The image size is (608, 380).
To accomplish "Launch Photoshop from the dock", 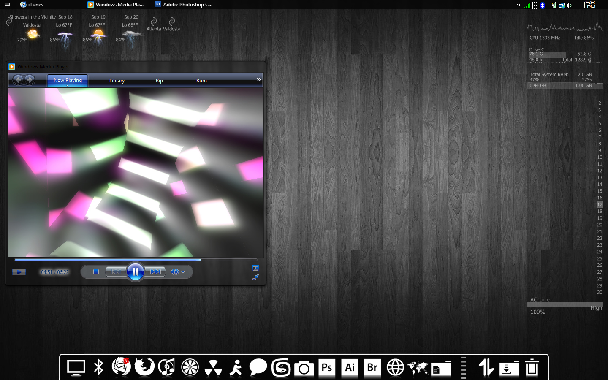I will (327, 367).
